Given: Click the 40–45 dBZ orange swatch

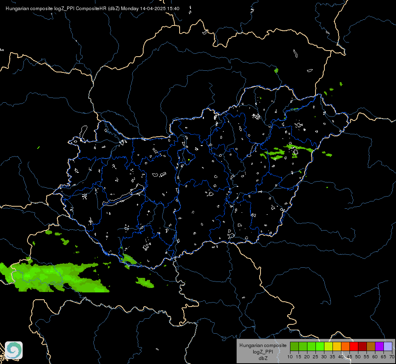Looking at the screenshot, I should click(345, 346).
